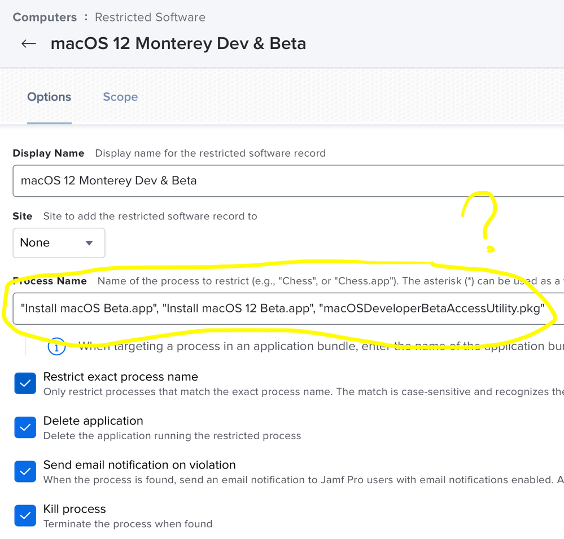Uncheck the Kill process checkbox
This screenshot has height=539, width=564.
[x=25, y=516]
